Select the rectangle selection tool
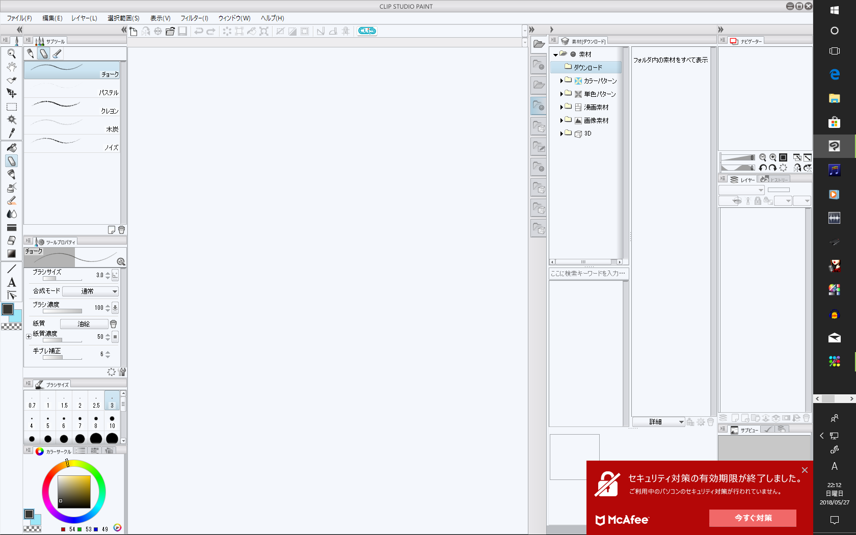 (12, 106)
